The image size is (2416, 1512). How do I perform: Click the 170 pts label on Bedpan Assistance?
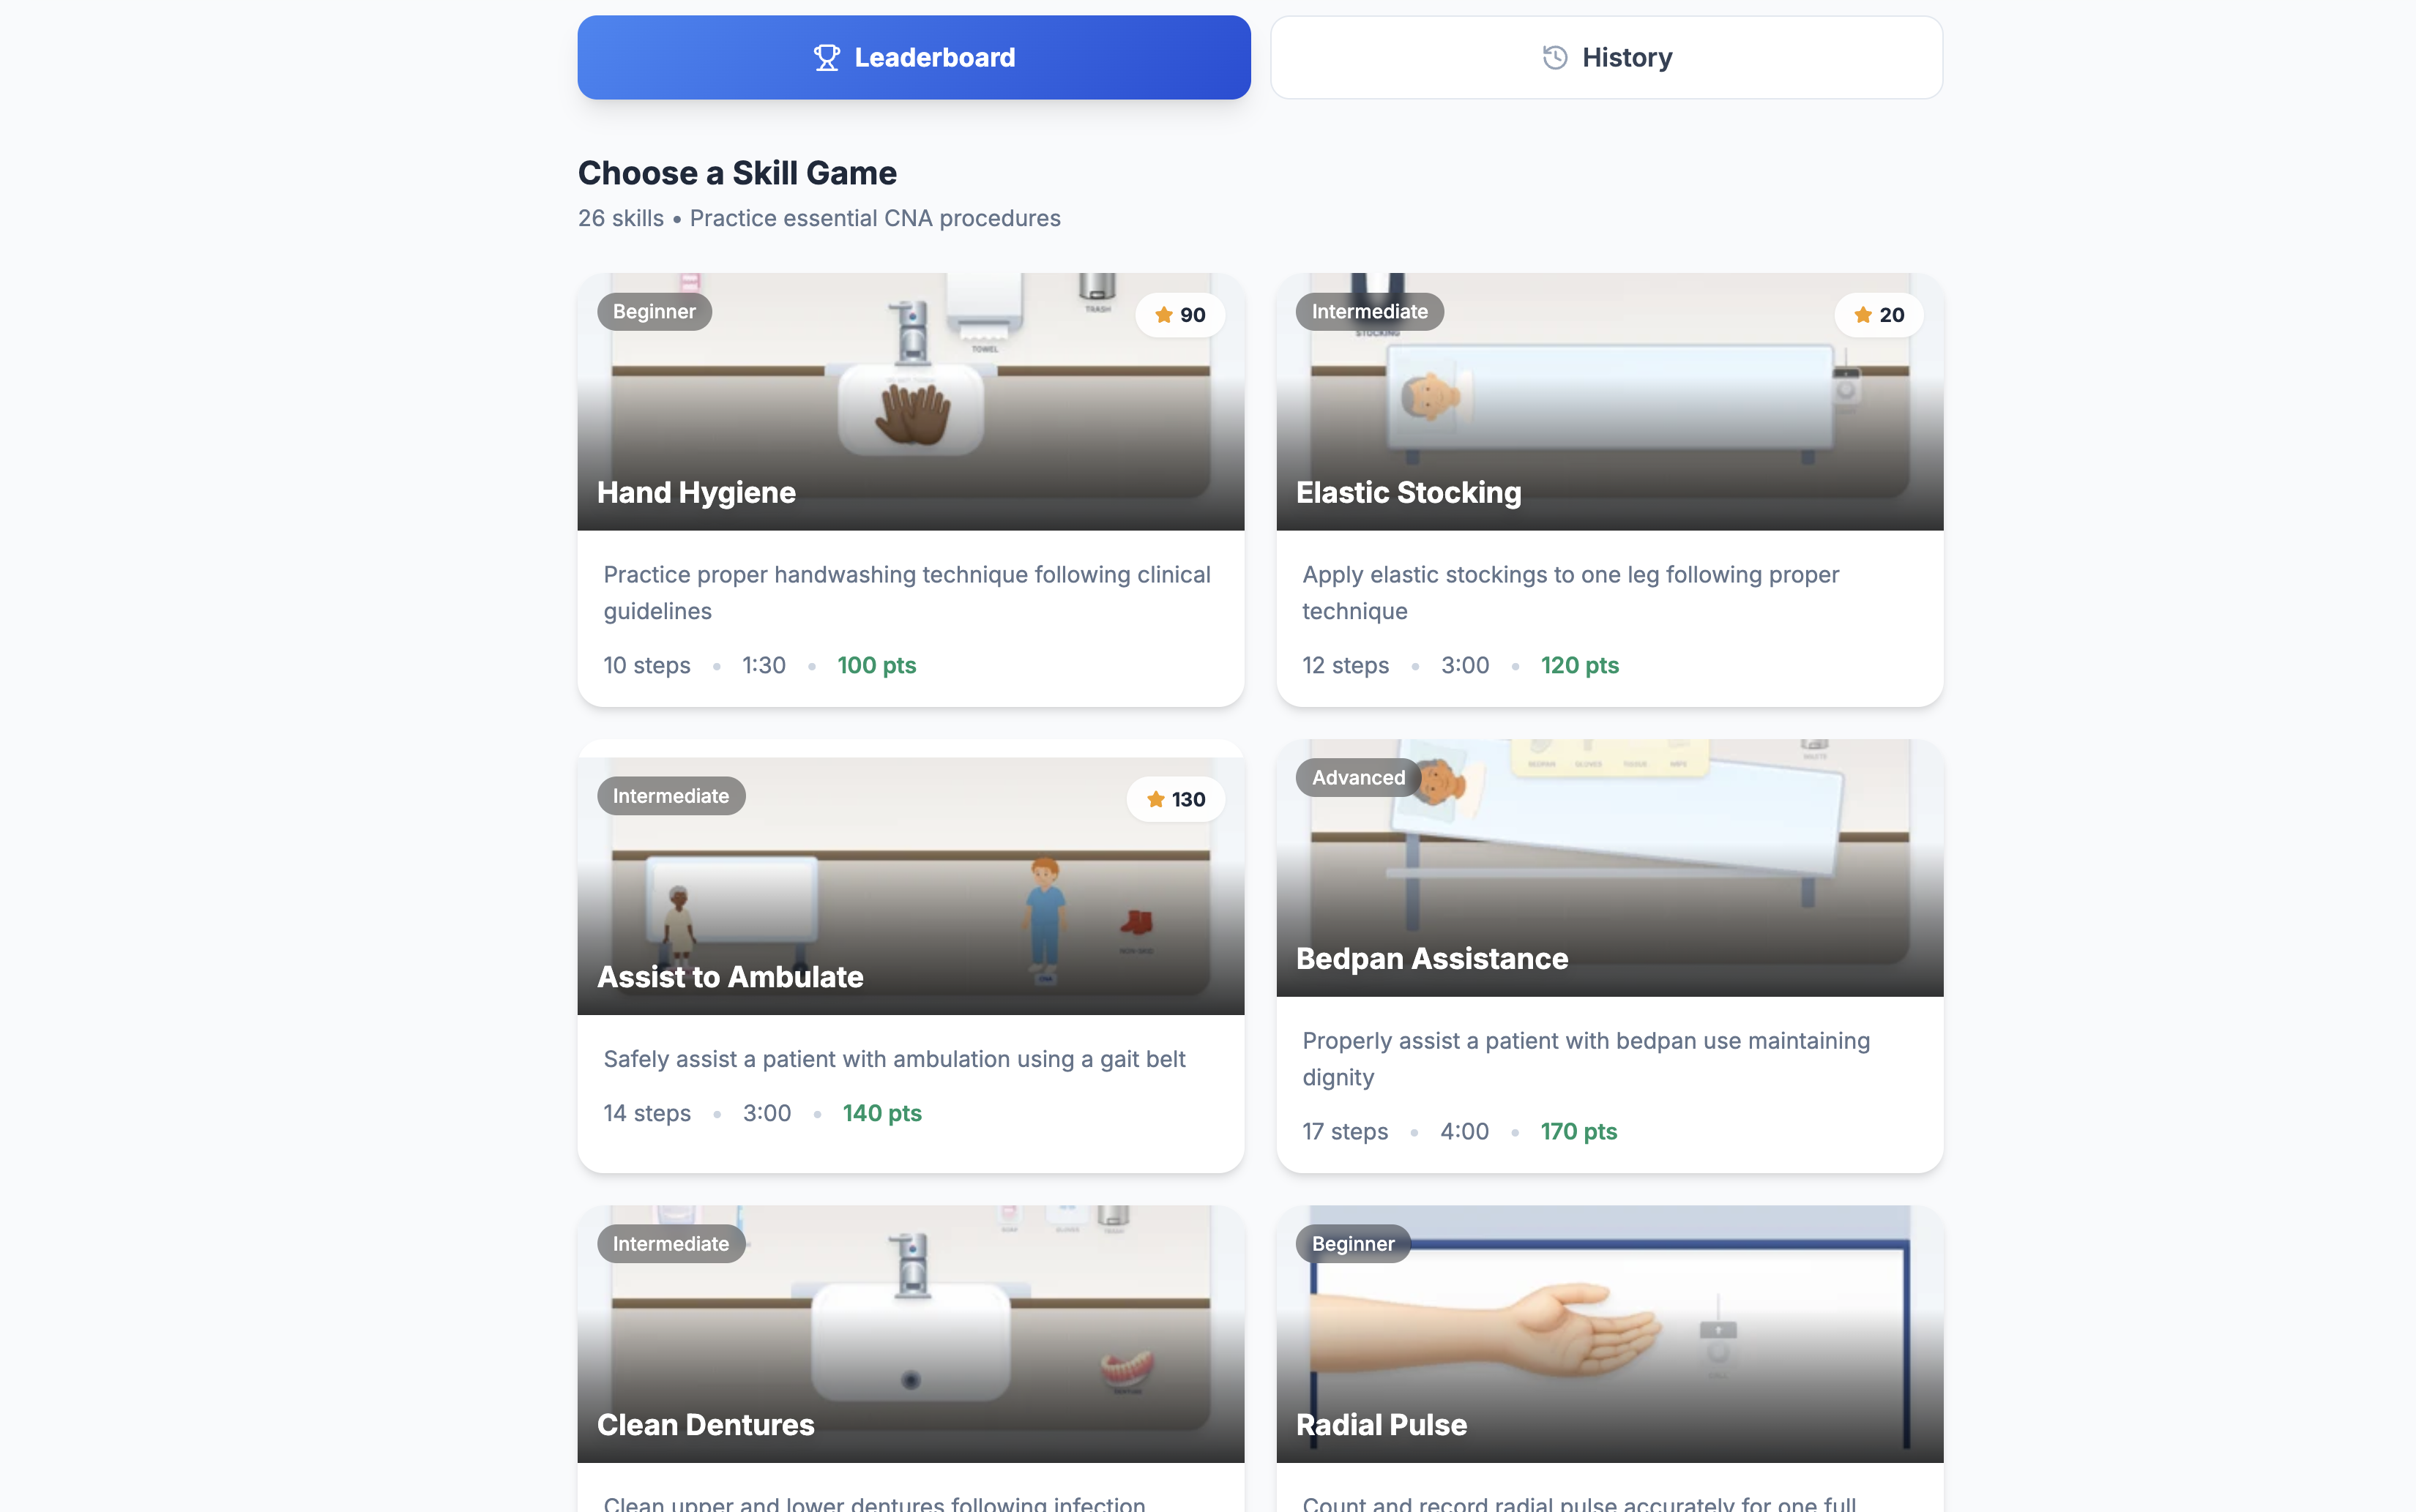click(1578, 1131)
